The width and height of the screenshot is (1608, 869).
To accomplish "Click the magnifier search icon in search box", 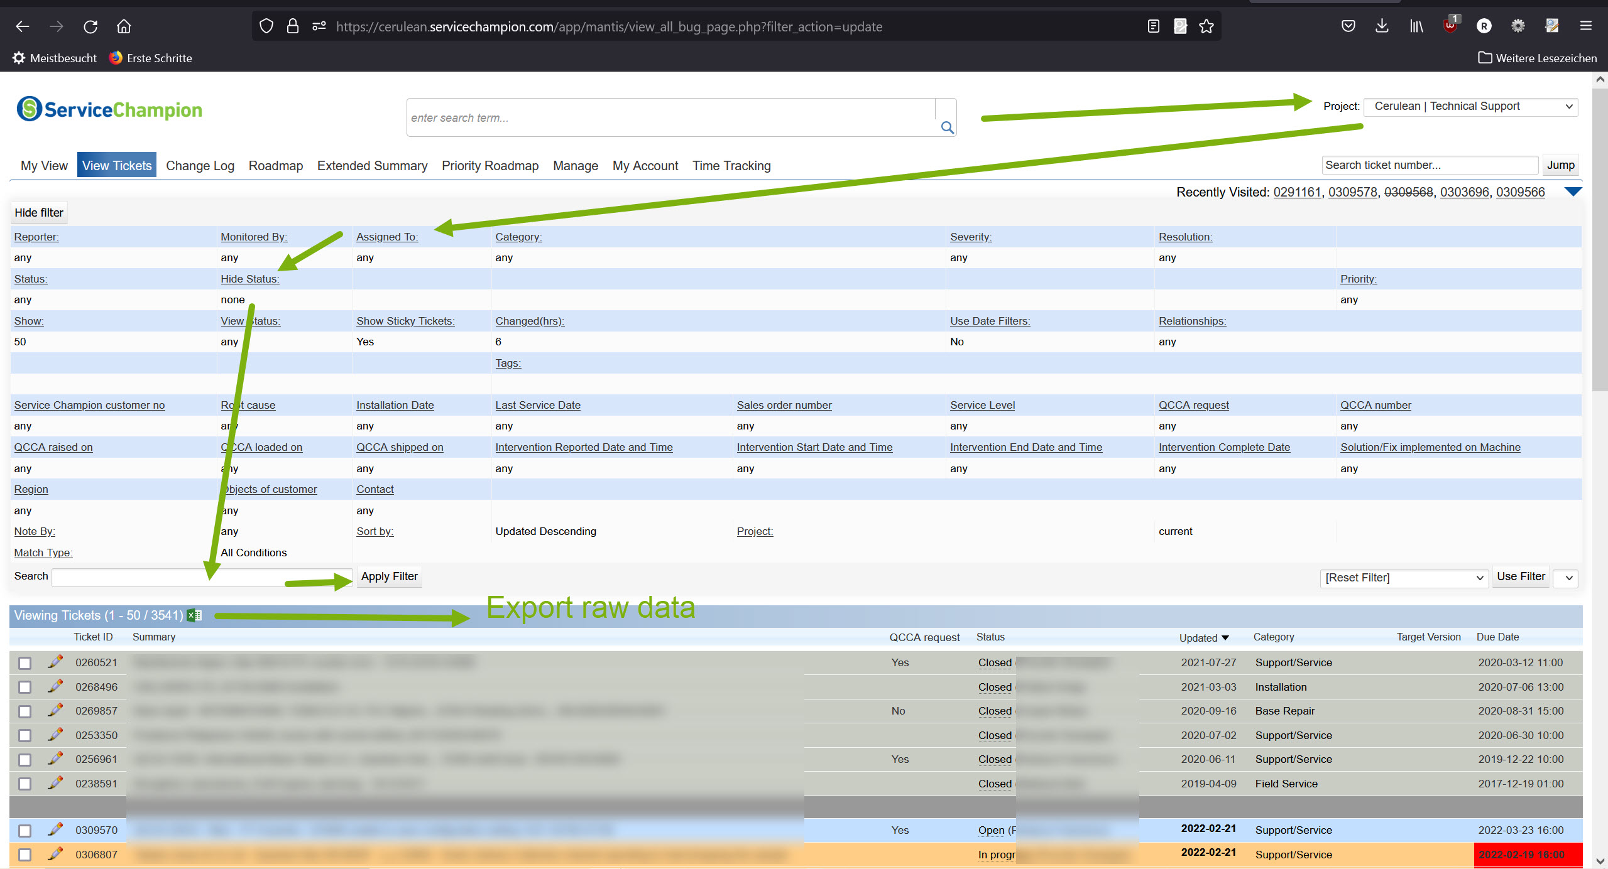I will pos(947,128).
